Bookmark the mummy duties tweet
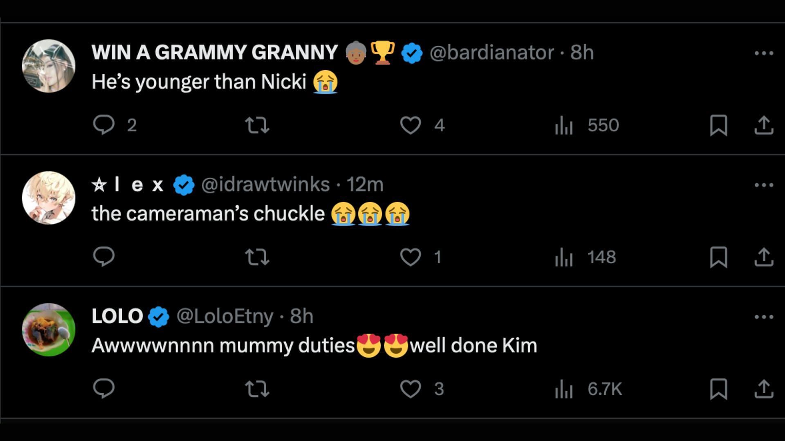 point(718,389)
